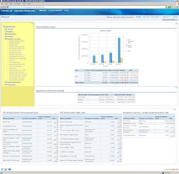Viewport: 179px width, 174px height.
Task: Click the Internet zone status bar indicator
Action: pyautogui.click(x=166, y=173)
